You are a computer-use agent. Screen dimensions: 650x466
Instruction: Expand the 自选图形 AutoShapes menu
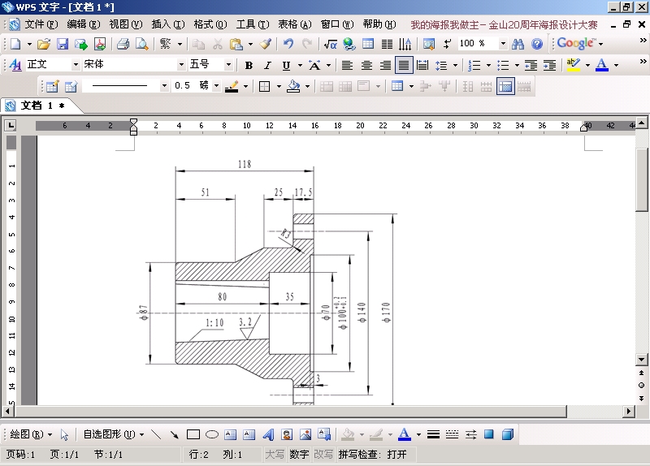(114, 434)
